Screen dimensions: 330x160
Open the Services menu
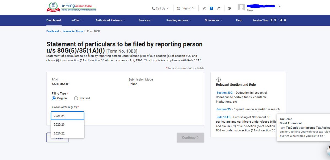[x=146, y=20]
